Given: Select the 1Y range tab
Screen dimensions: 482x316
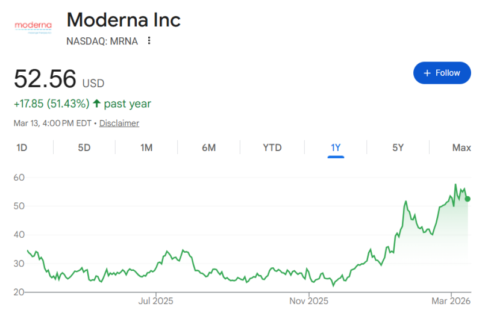Looking at the screenshot, I should [x=336, y=148].
